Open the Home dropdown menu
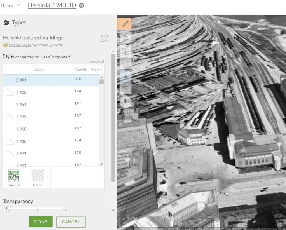Image resolution: width=286 pixels, height=230 pixels. click(10, 5)
